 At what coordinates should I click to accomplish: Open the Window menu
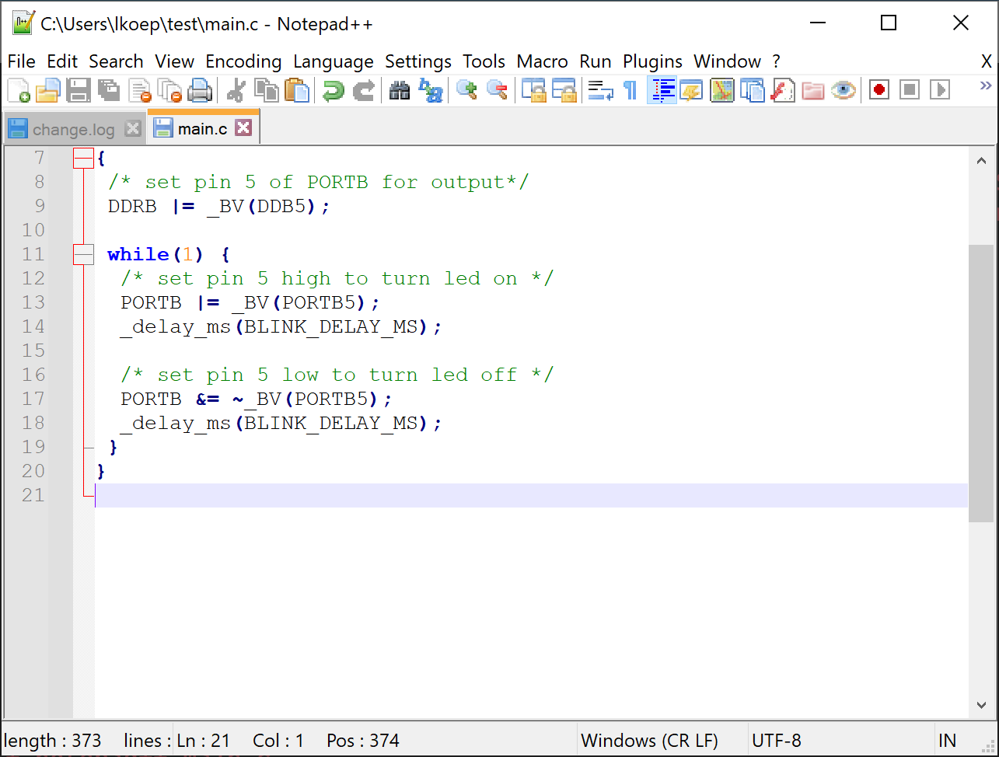728,61
